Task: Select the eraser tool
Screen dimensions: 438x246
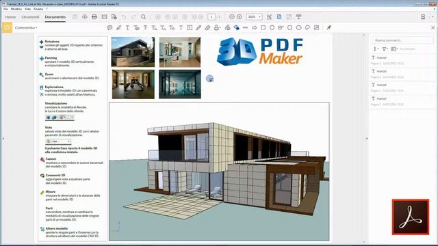Action: click(x=207, y=27)
